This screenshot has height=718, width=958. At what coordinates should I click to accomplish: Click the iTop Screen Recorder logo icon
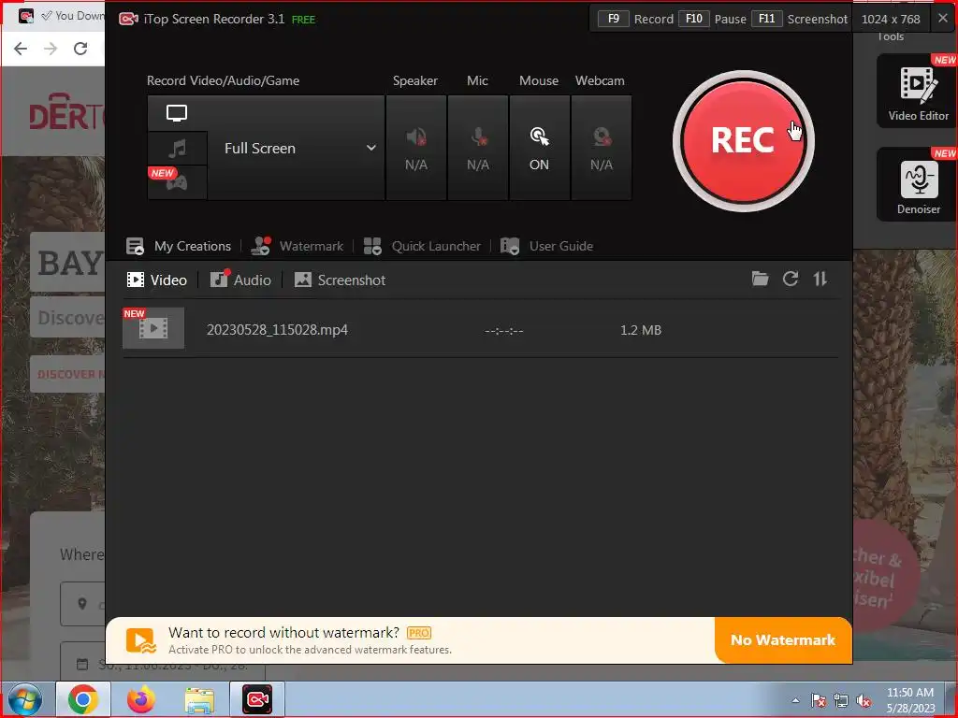128,19
